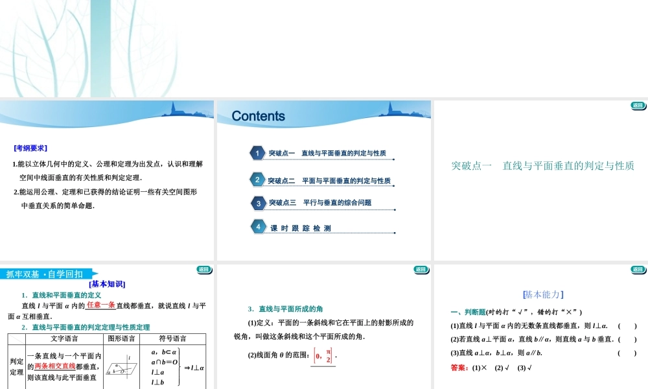The image size is (648, 389).
Task: Select the hexagonal "1" icon in Contents
Action: (x=257, y=152)
